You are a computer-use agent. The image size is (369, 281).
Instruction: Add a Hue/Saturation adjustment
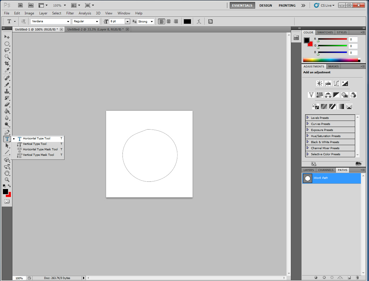pyautogui.click(x=320, y=95)
